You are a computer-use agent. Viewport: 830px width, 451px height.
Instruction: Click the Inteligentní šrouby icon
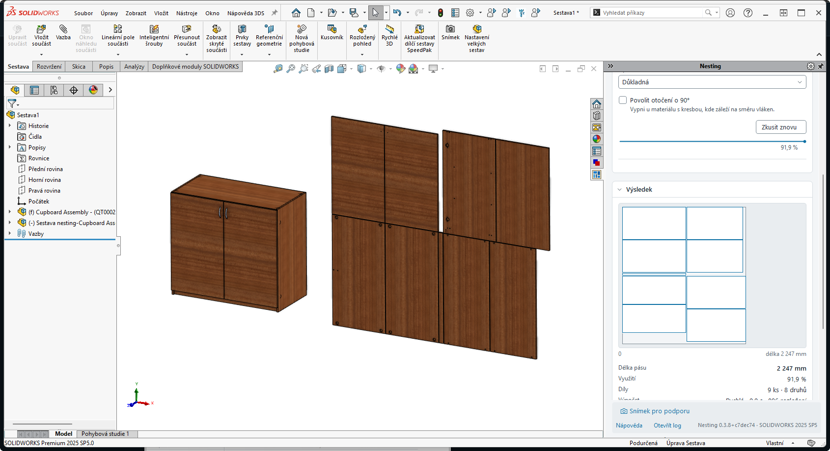pyautogui.click(x=154, y=29)
